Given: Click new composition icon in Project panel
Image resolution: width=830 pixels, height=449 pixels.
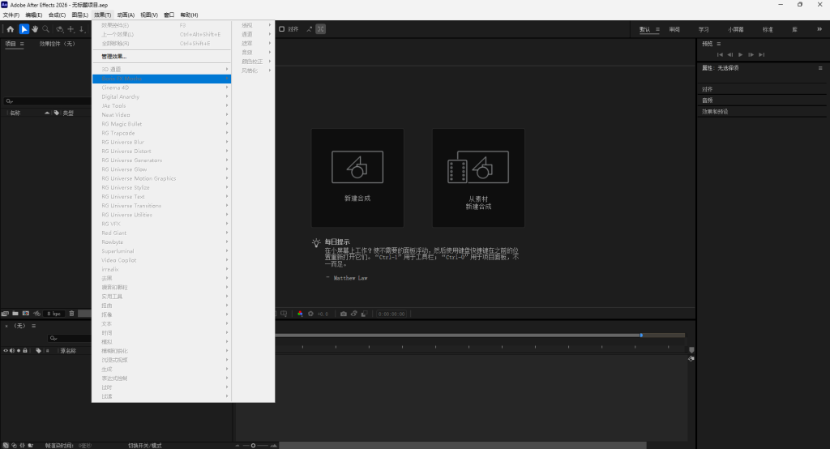Looking at the screenshot, I should point(25,314).
